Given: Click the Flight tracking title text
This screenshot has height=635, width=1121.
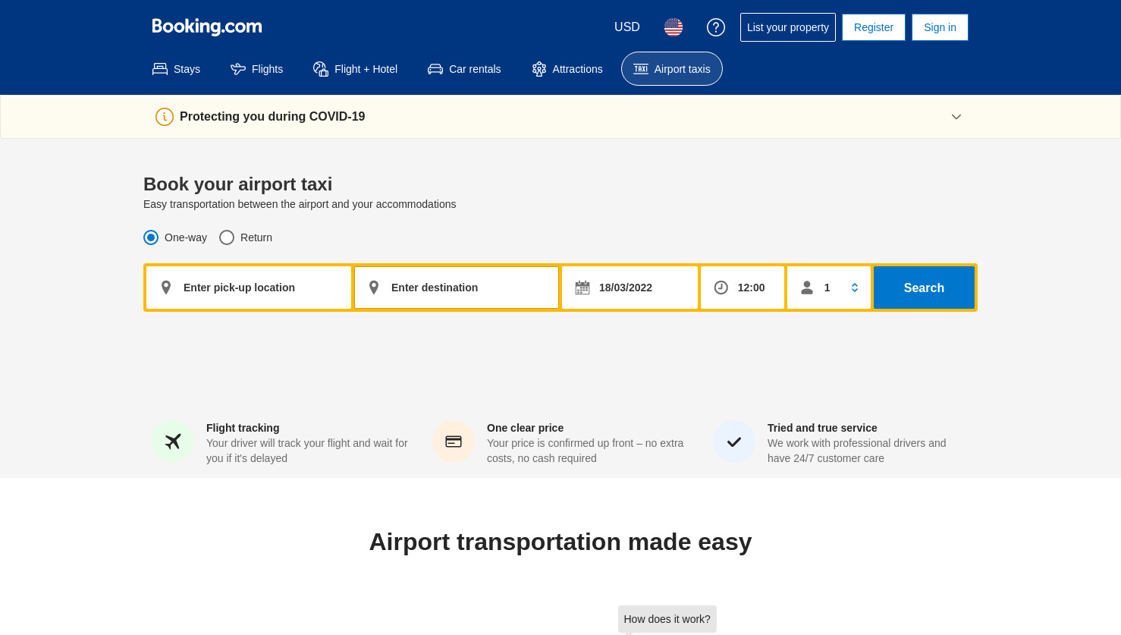Looking at the screenshot, I should 243,428.
